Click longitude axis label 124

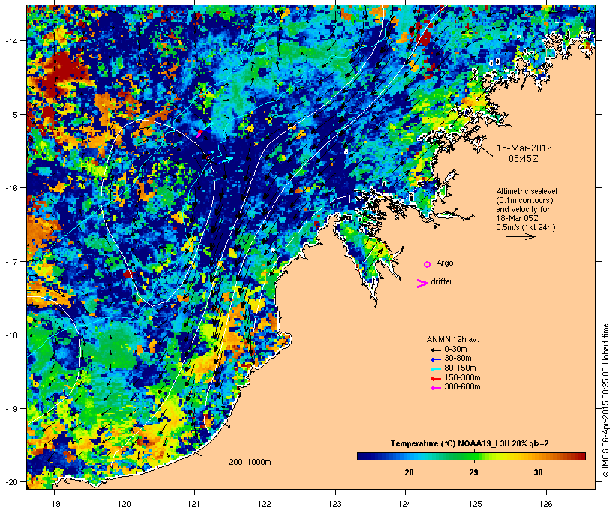point(405,504)
